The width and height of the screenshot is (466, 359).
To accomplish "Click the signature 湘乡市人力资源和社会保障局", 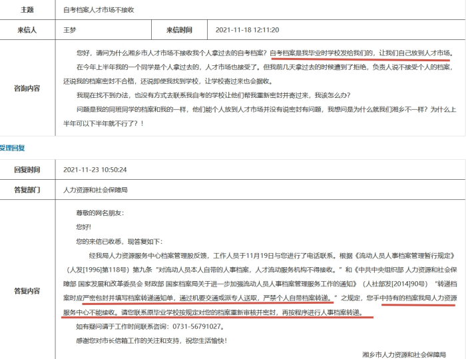I will (404, 354).
